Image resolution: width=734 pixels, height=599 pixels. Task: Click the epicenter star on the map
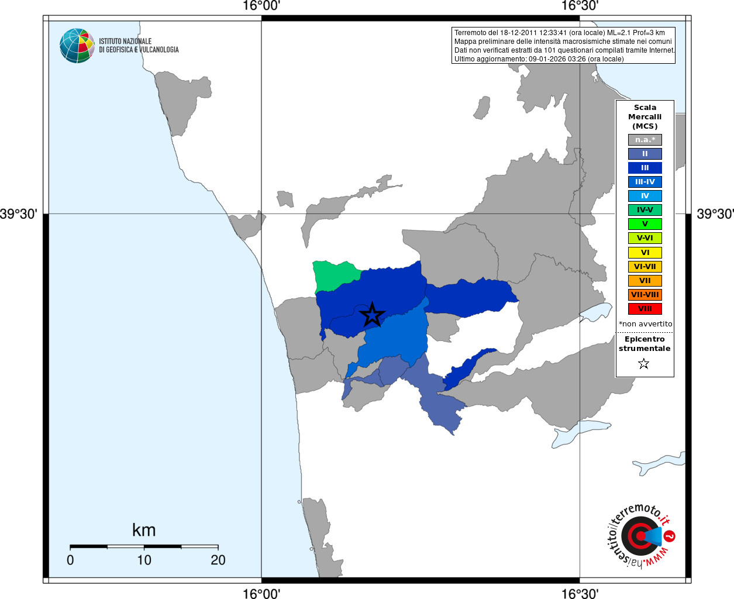click(x=372, y=315)
